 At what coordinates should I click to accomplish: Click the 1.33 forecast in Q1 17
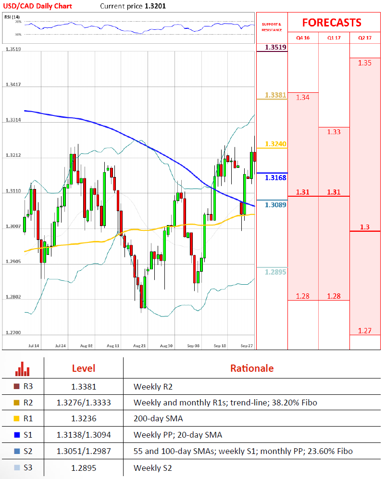tap(334, 132)
